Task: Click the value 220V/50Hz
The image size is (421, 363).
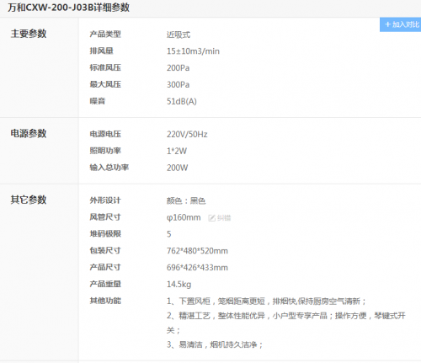Action: [x=187, y=135]
